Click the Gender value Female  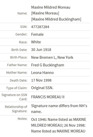pos(37,34)
